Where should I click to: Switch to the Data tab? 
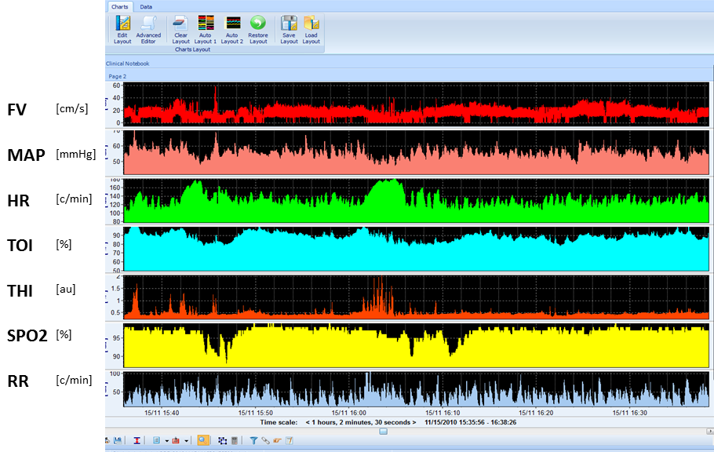pyautogui.click(x=147, y=6)
